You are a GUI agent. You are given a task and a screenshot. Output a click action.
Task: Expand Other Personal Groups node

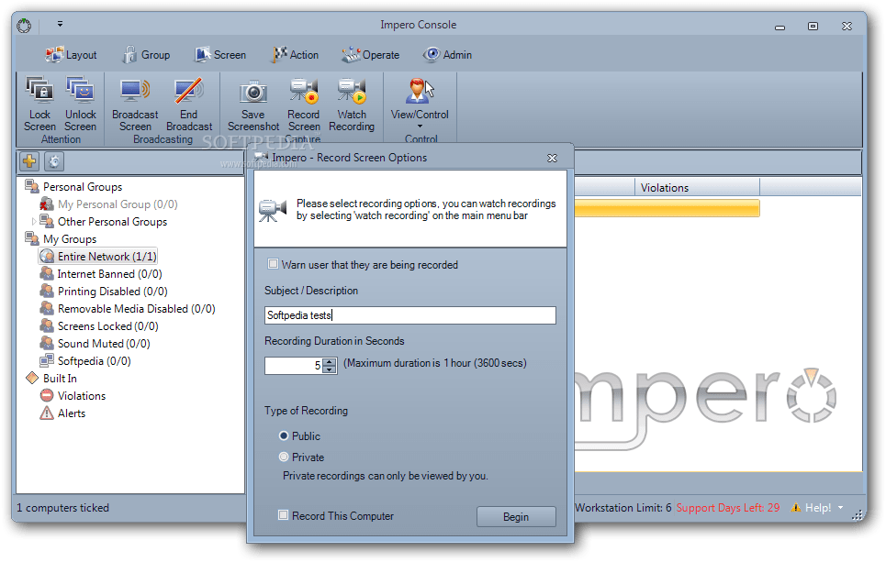pos(34,221)
